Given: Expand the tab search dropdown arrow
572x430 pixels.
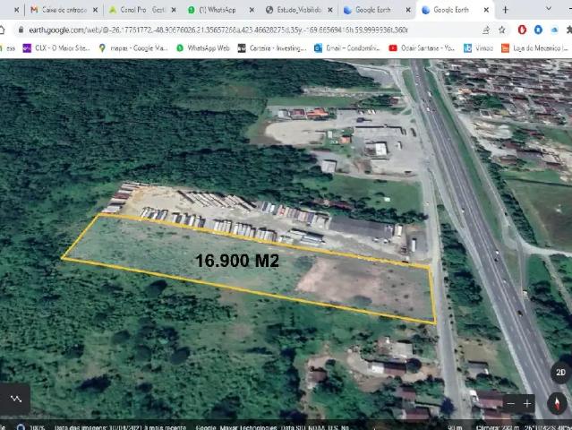Looking at the screenshot, I should tap(549, 9).
